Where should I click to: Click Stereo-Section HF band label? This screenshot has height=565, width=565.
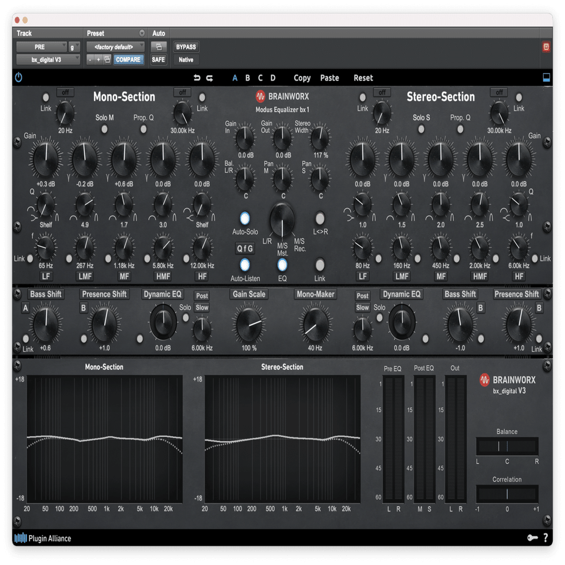519,276
